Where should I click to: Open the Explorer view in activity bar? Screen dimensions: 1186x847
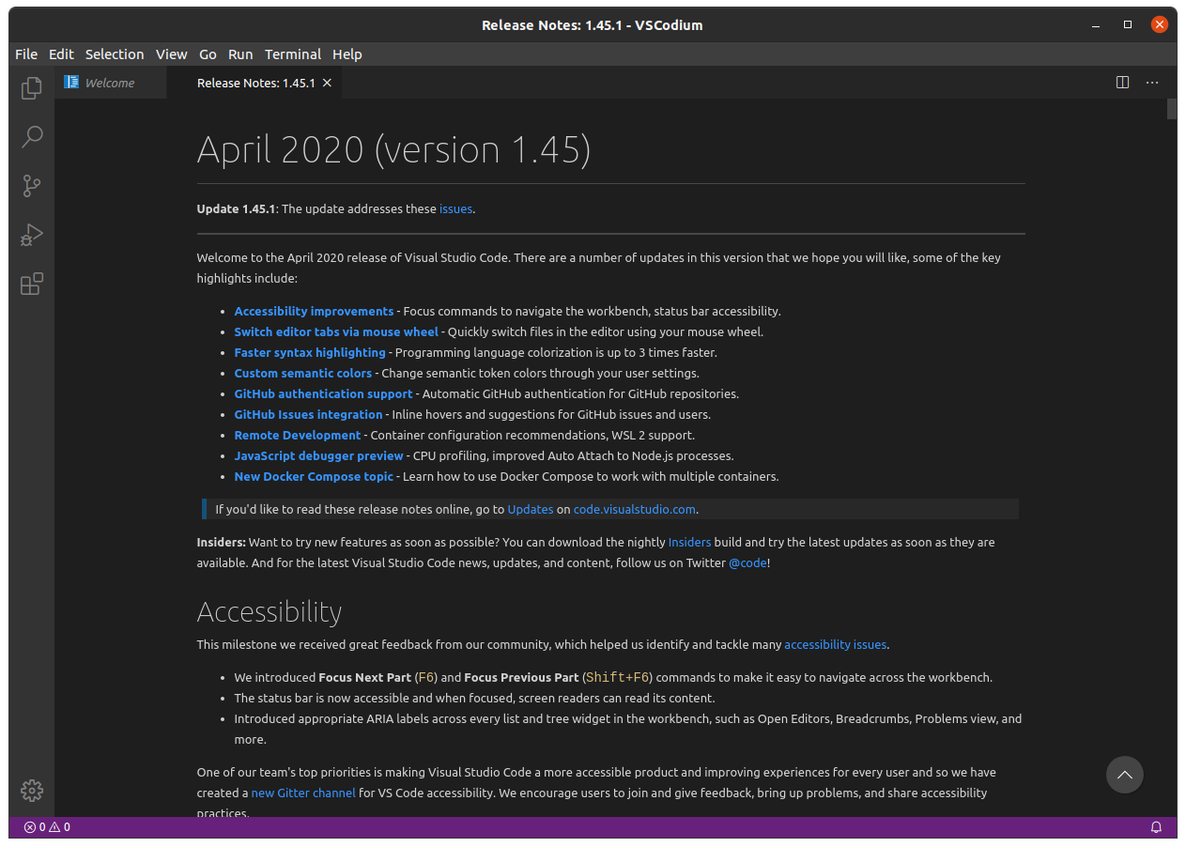click(32, 87)
